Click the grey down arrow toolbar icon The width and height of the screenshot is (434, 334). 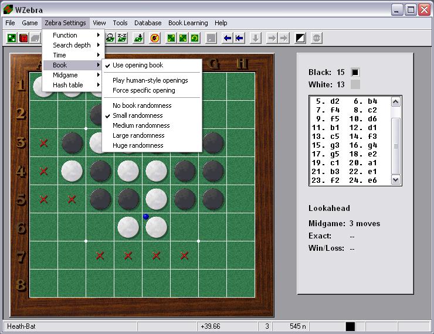pos(256,38)
